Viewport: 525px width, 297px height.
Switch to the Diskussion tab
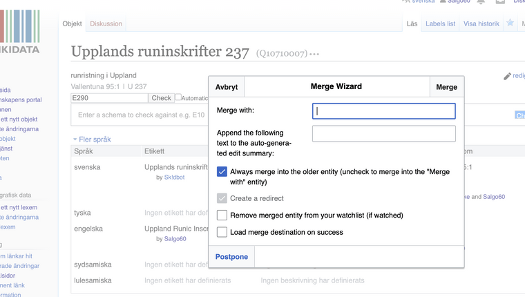click(x=106, y=23)
